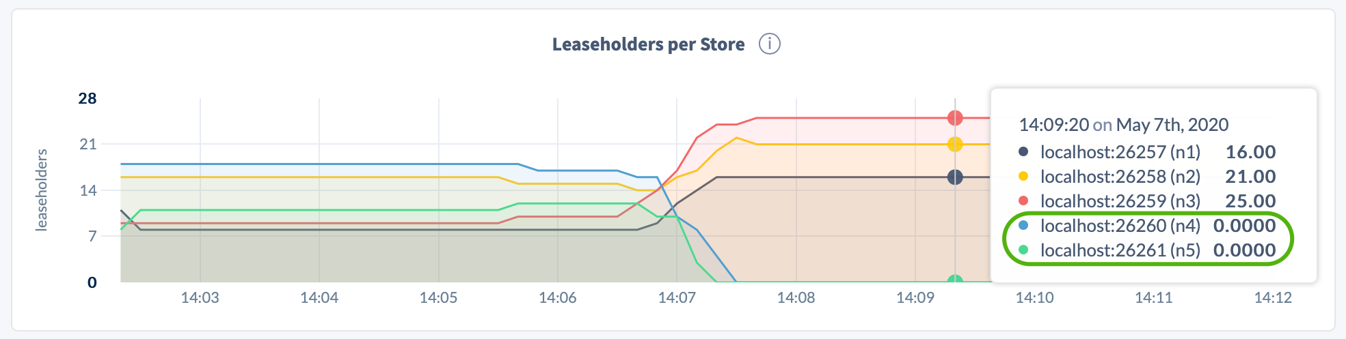This screenshot has height=339, width=1346.
Task: Click the green marker on the zero line
Action: click(955, 280)
